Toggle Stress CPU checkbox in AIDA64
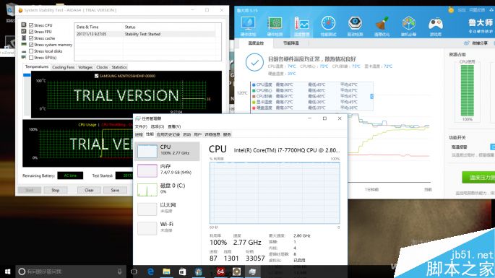The height and width of the screenshot is (278, 495). coord(31,25)
